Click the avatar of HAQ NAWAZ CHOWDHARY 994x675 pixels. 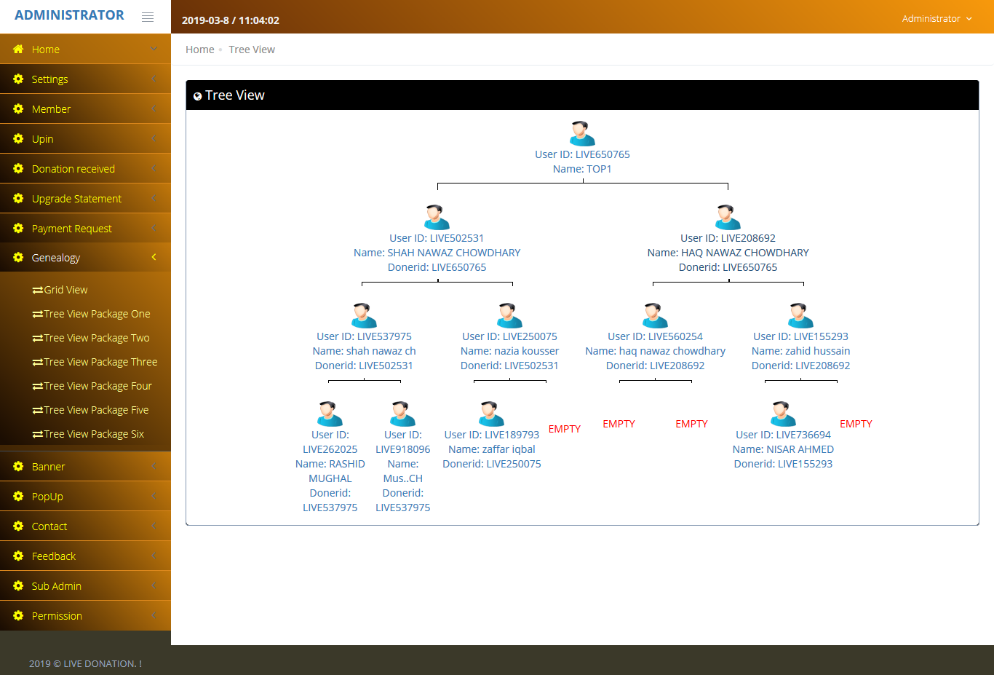(x=728, y=217)
